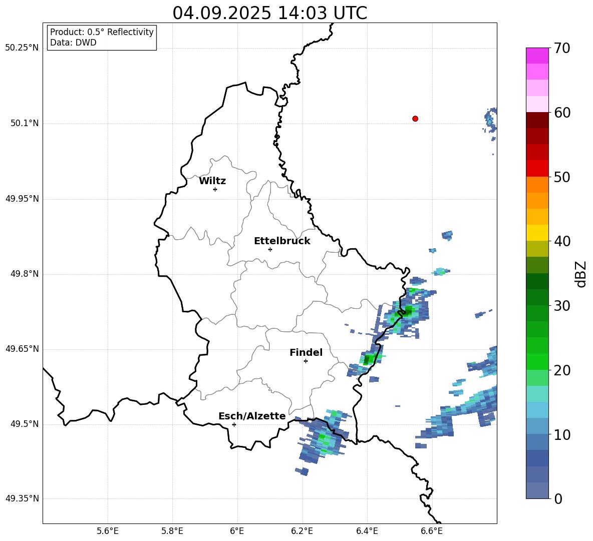Click the Wiltz station cross marker
Viewport: 593px width, 541px height.
[x=215, y=189]
